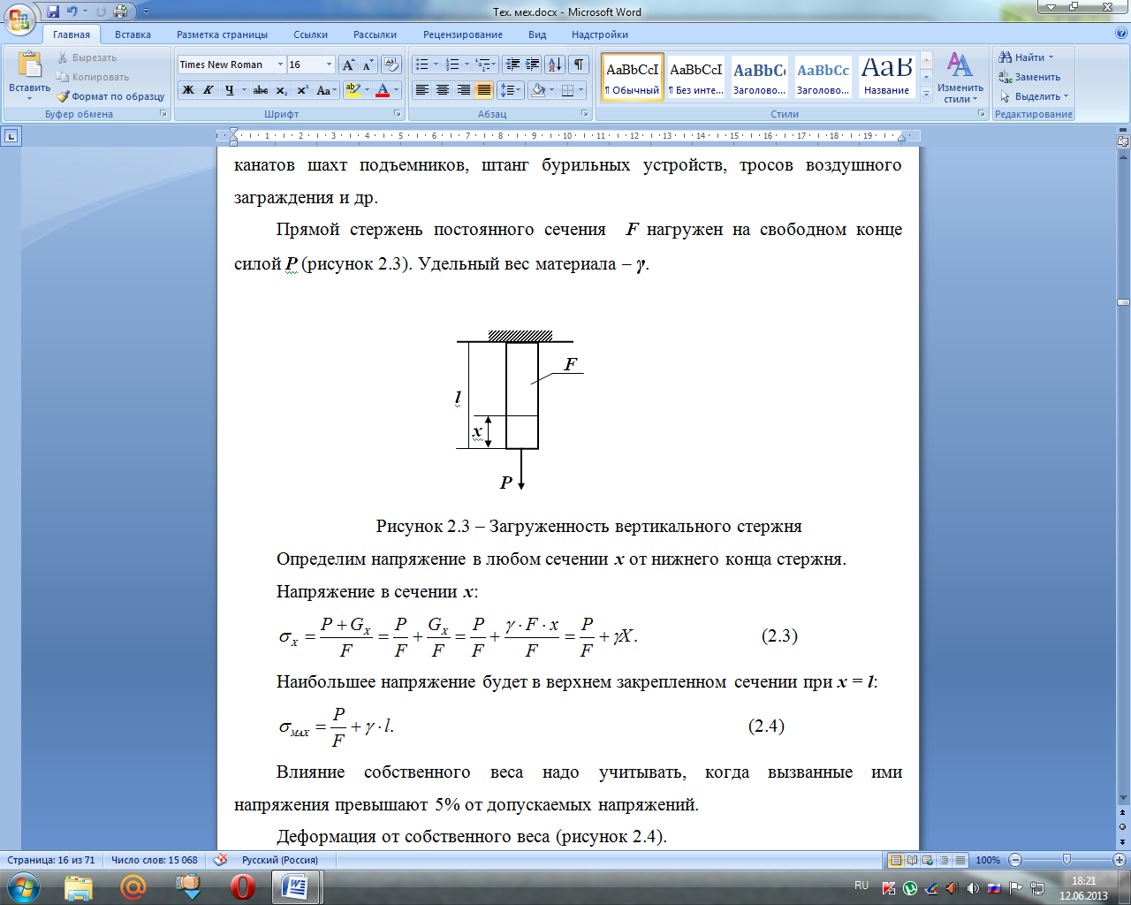Zoom in with the plus button
Viewport: 1131px width, 905px height.
click(x=1119, y=860)
